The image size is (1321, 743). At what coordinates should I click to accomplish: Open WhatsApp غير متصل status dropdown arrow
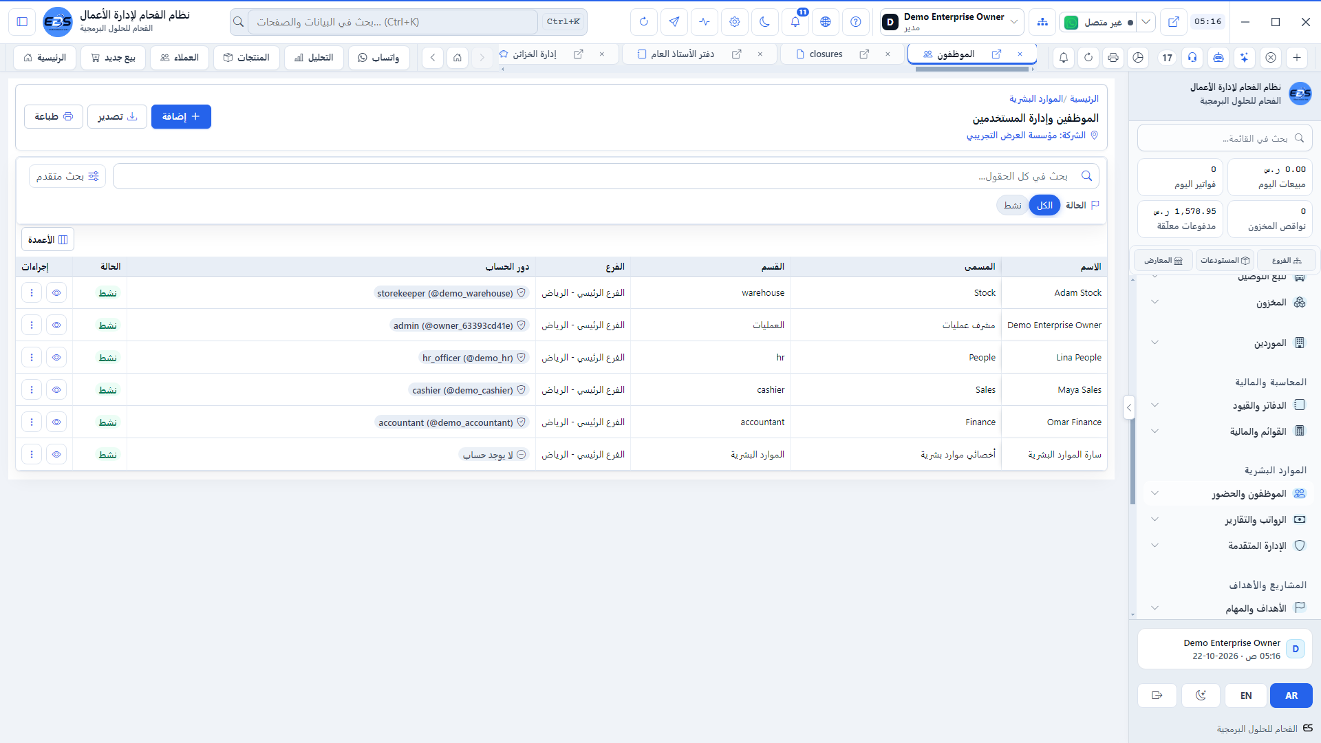tap(1146, 22)
